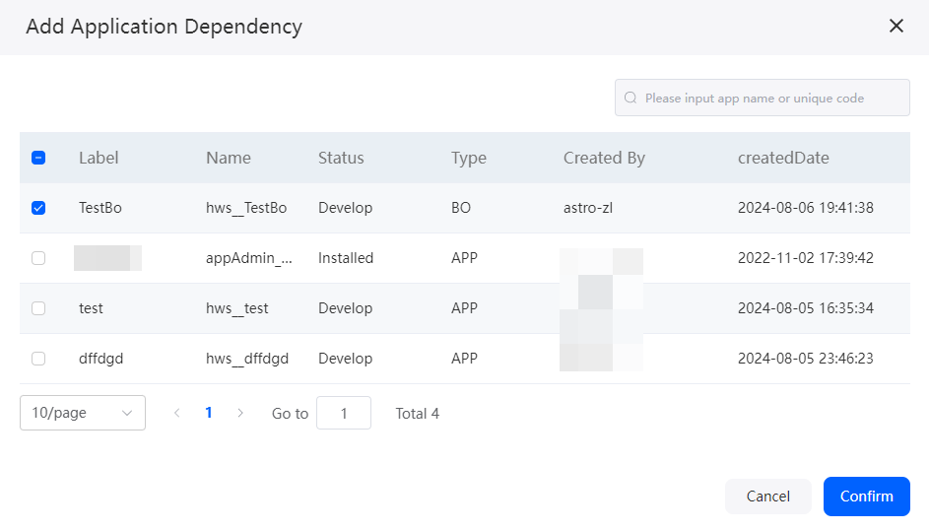Check the dffdgd row checkbox
Image resolution: width=929 pixels, height=530 pixels.
pos(38,359)
